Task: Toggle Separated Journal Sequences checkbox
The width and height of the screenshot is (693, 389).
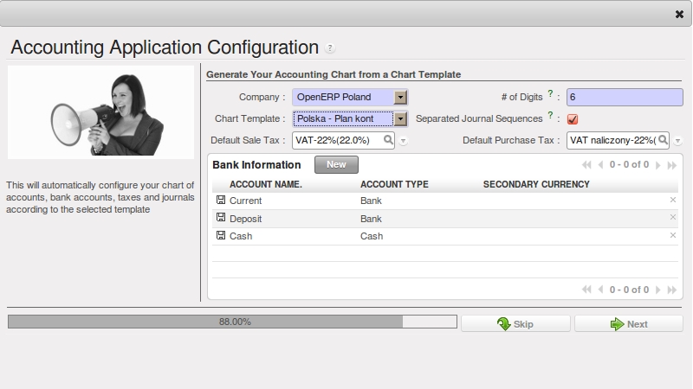Action: [x=573, y=119]
